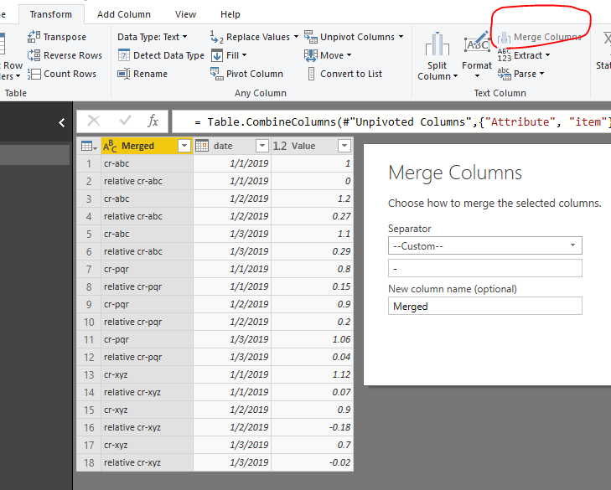
Task: Select the Value column header
Action: coord(312,146)
